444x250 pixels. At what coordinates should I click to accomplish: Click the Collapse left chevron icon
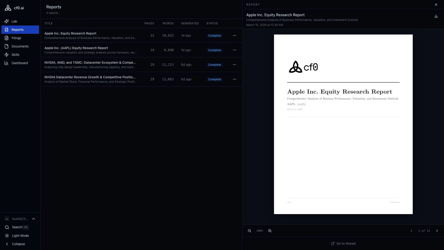point(7,244)
